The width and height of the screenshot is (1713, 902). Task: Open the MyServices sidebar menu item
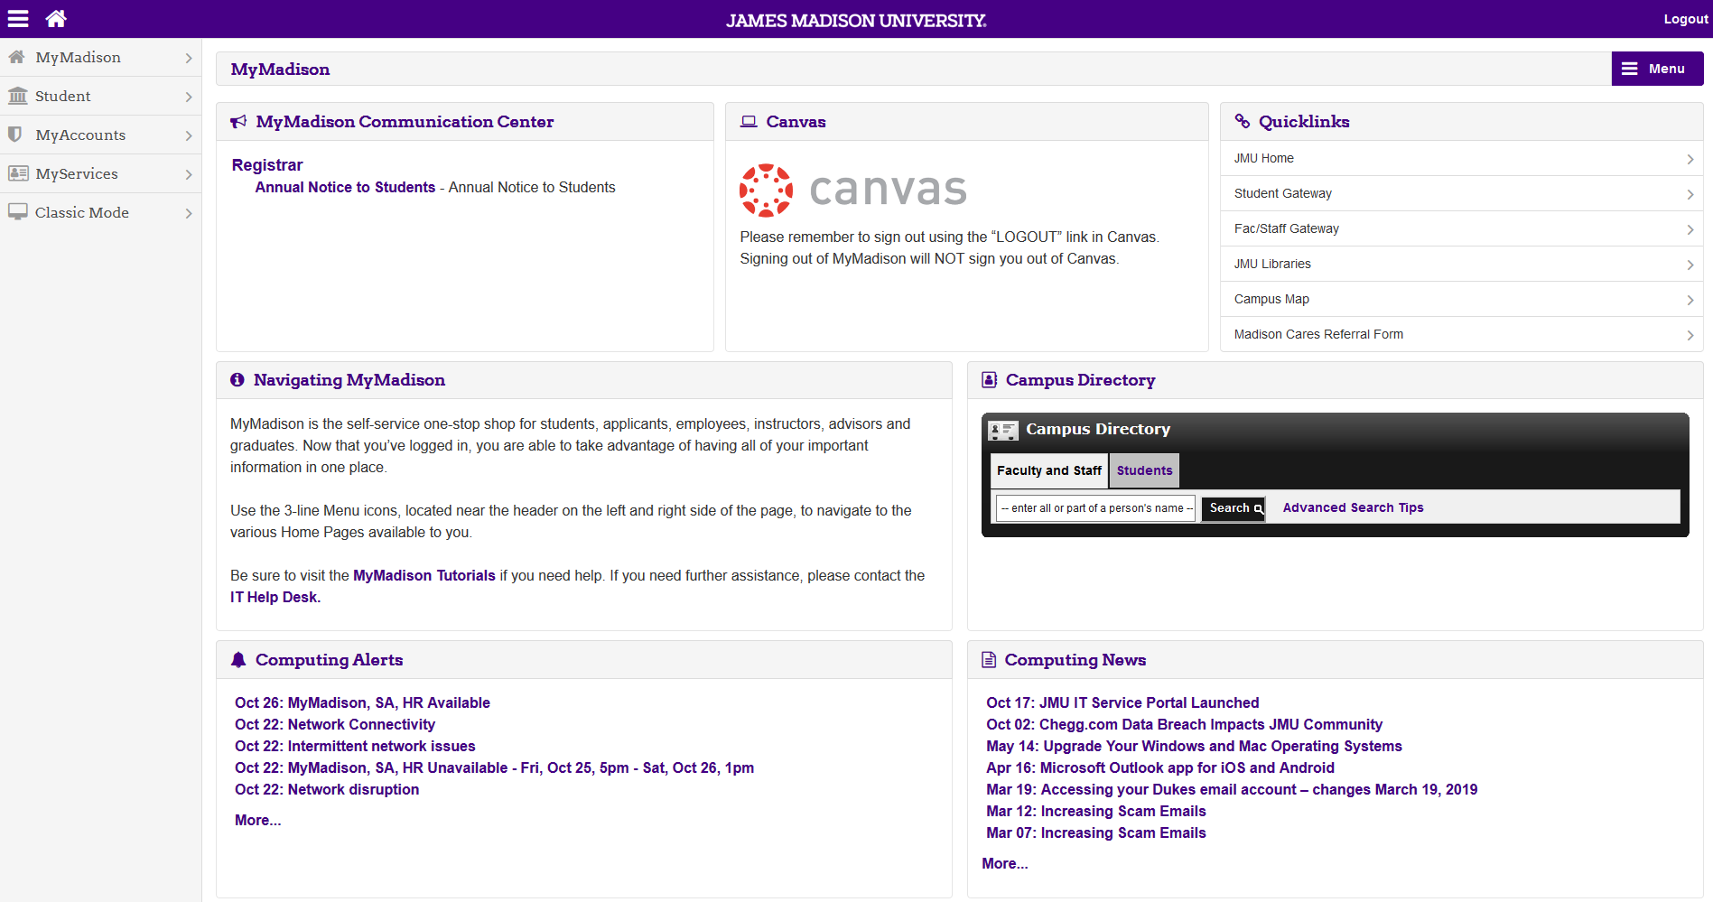tap(100, 173)
